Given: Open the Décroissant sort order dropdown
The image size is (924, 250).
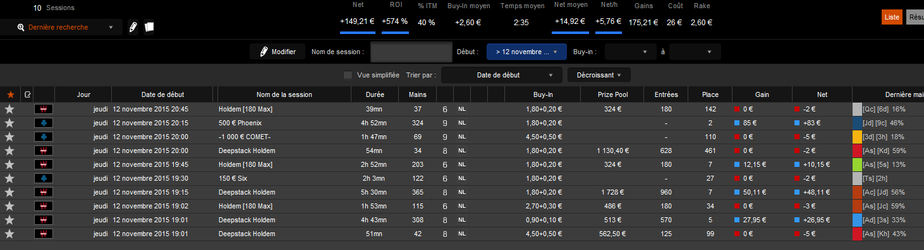Looking at the screenshot, I should [x=599, y=75].
